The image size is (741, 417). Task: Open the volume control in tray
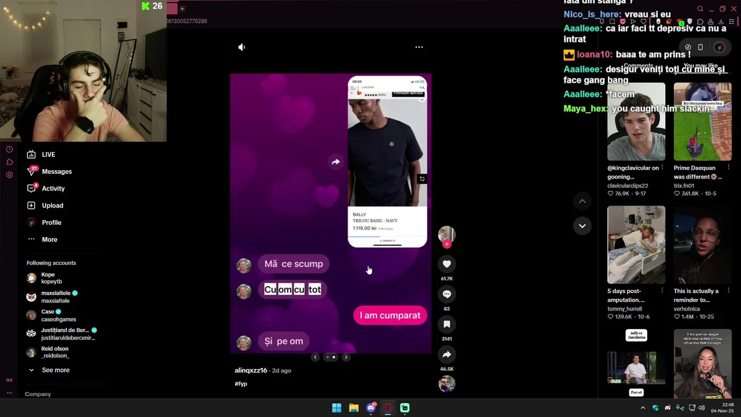point(702,408)
